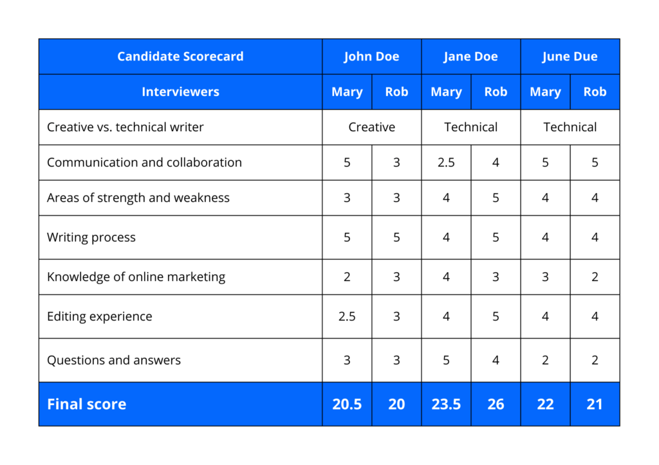Select the Editing experience row label
Screen dimensions: 659x465
coord(100,316)
